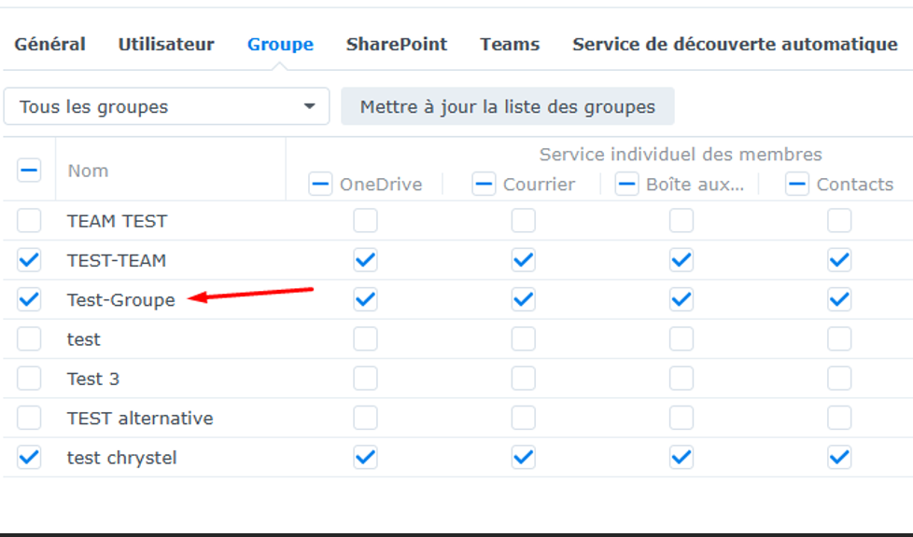Disable OneDrive backup for test chrystel
913x537 pixels.
[x=365, y=457]
